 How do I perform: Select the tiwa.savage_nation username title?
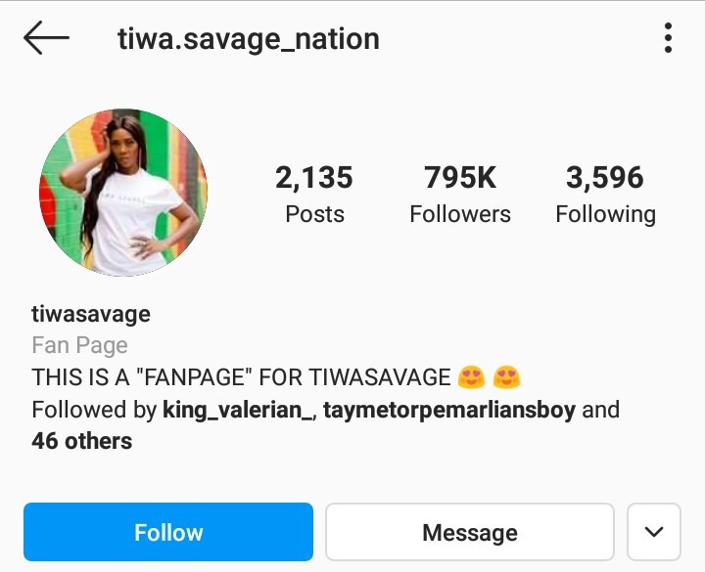click(x=248, y=39)
